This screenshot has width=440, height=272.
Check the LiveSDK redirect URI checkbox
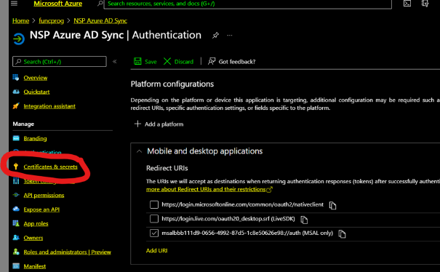click(x=154, y=219)
